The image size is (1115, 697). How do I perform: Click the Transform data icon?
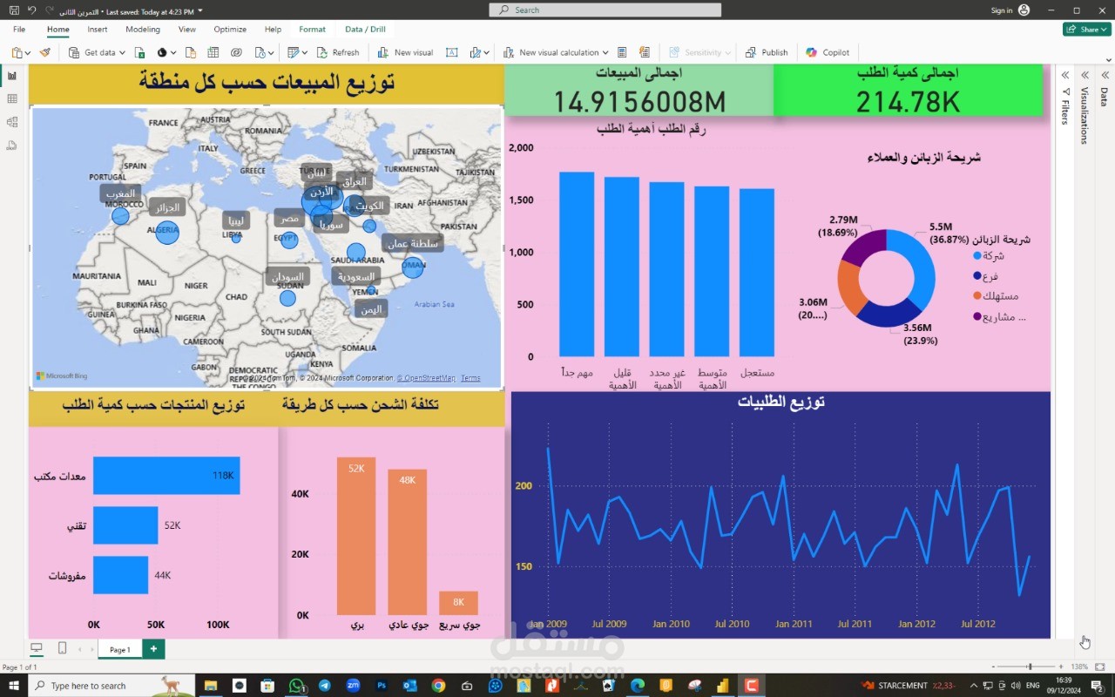click(x=294, y=52)
